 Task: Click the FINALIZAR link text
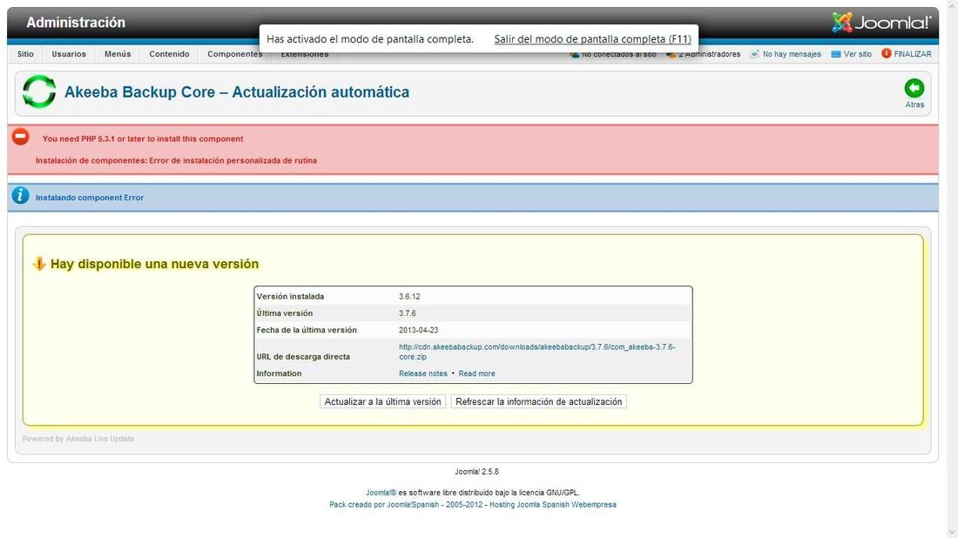tap(913, 54)
